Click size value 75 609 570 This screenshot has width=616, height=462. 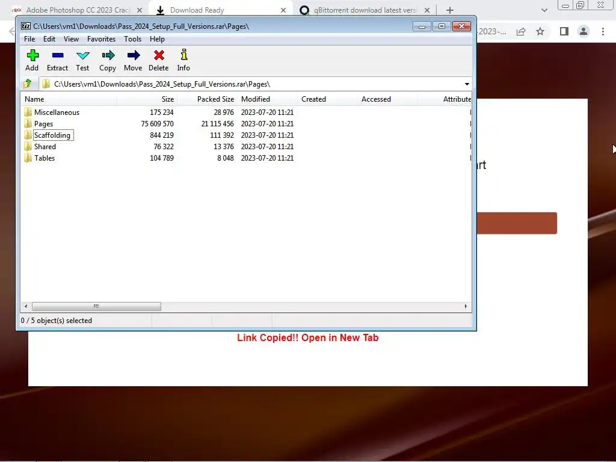pos(157,123)
